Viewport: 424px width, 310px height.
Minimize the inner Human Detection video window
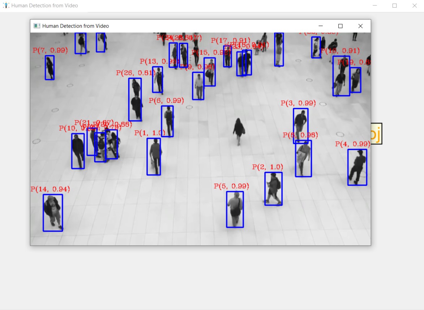pyautogui.click(x=321, y=26)
